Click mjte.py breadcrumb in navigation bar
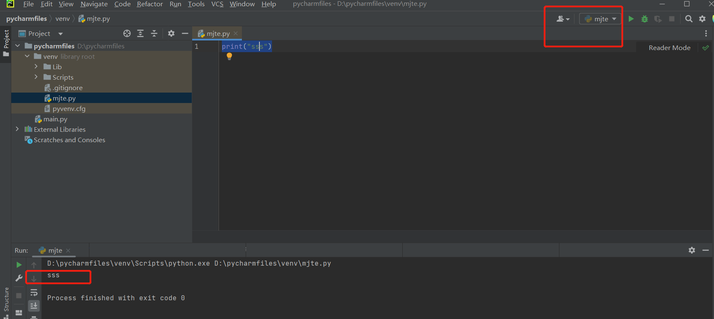The width and height of the screenshot is (714, 319). click(x=94, y=19)
